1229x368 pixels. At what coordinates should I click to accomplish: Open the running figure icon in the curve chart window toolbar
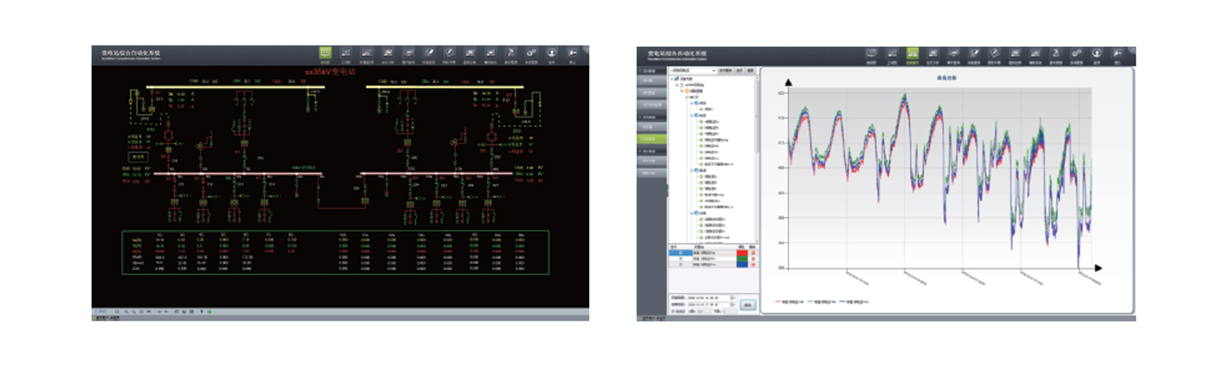click(x=1056, y=53)
